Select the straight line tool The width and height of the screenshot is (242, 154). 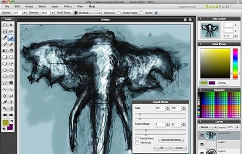click(5, 89)
